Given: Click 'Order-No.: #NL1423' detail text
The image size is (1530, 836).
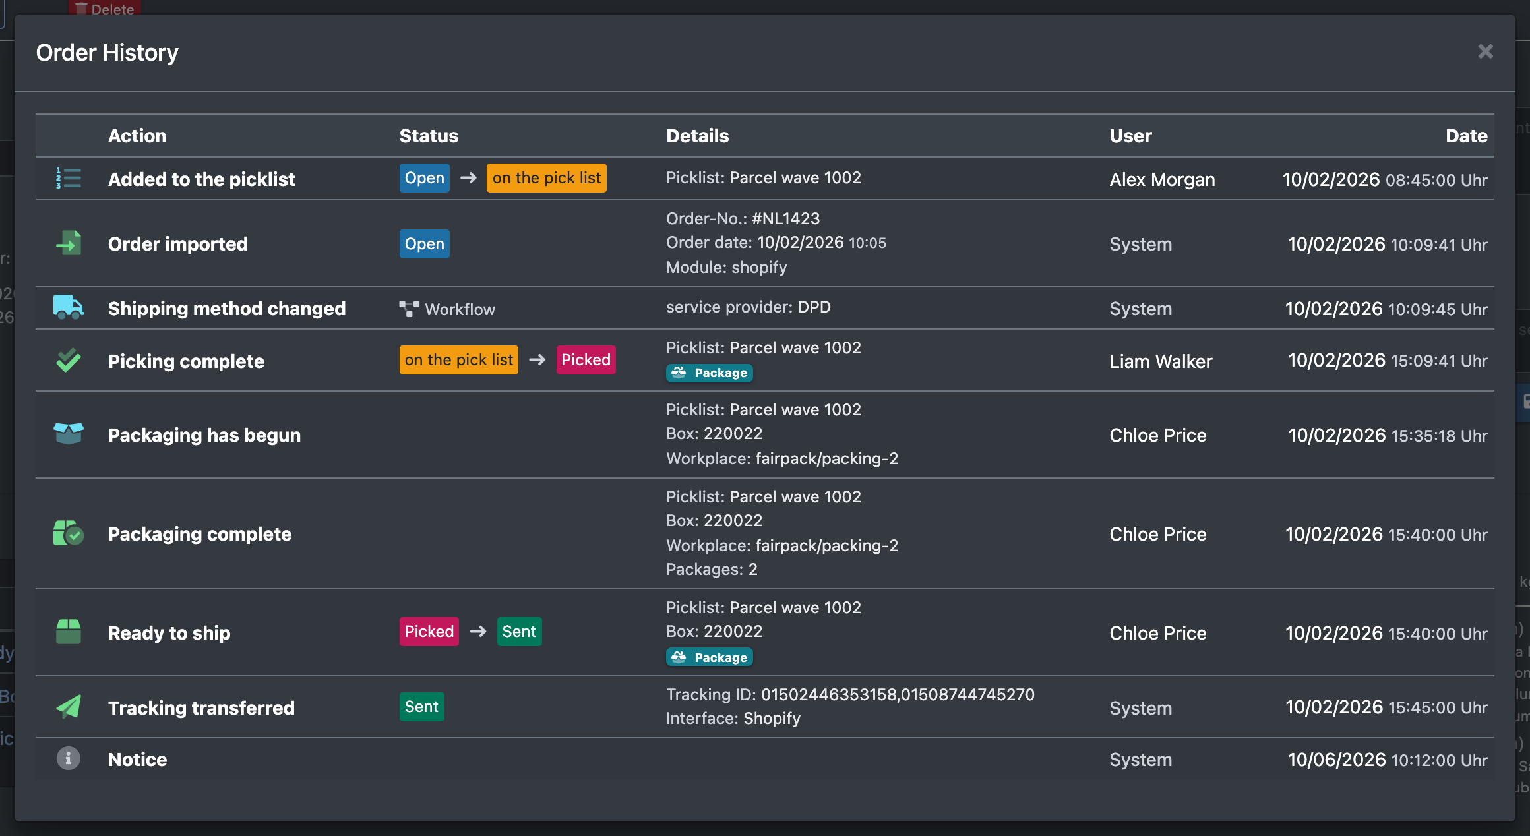Looking at the screenshot, I should tap(743, 218).
